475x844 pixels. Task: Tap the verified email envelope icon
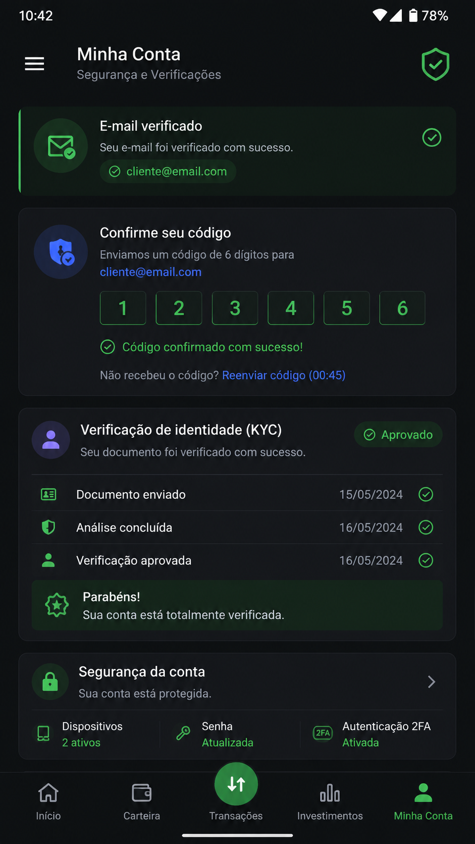coord(61,146)
